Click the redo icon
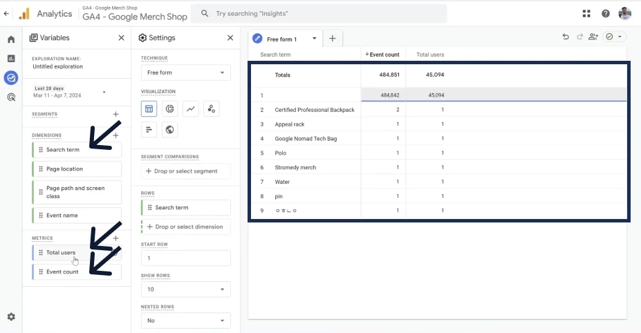This screenshot has width=641, height=333. 579,37
